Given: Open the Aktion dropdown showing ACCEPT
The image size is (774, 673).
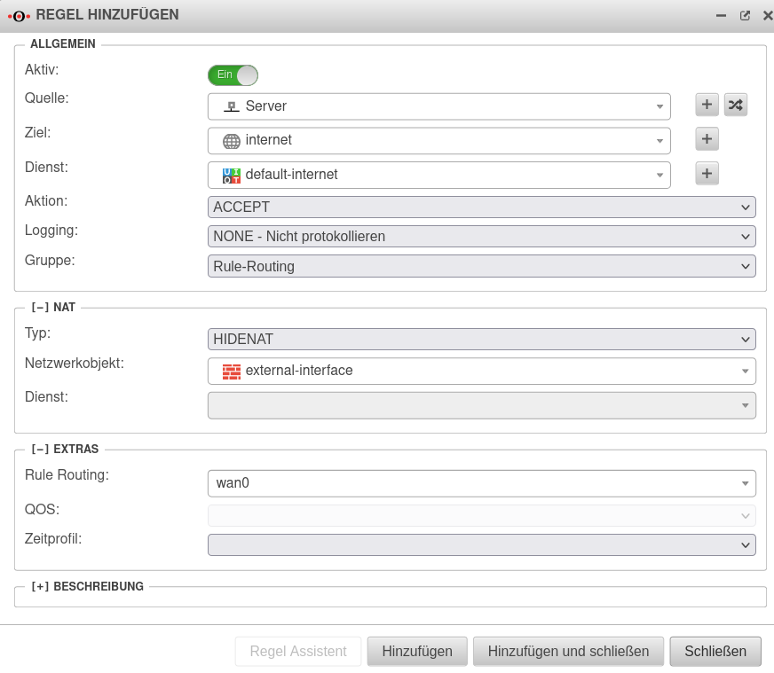Looking at the screenshot, I should pos(481,207).
